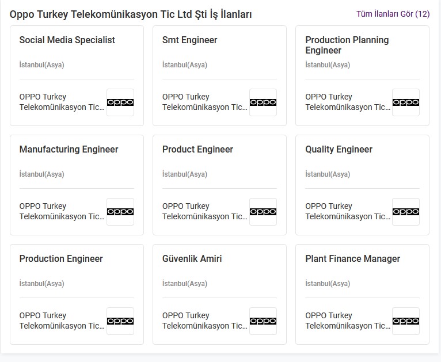Click OPPO logo in Social Media Specialist card
The width and height of the screenshot is (441, 362).
[120, 102]
